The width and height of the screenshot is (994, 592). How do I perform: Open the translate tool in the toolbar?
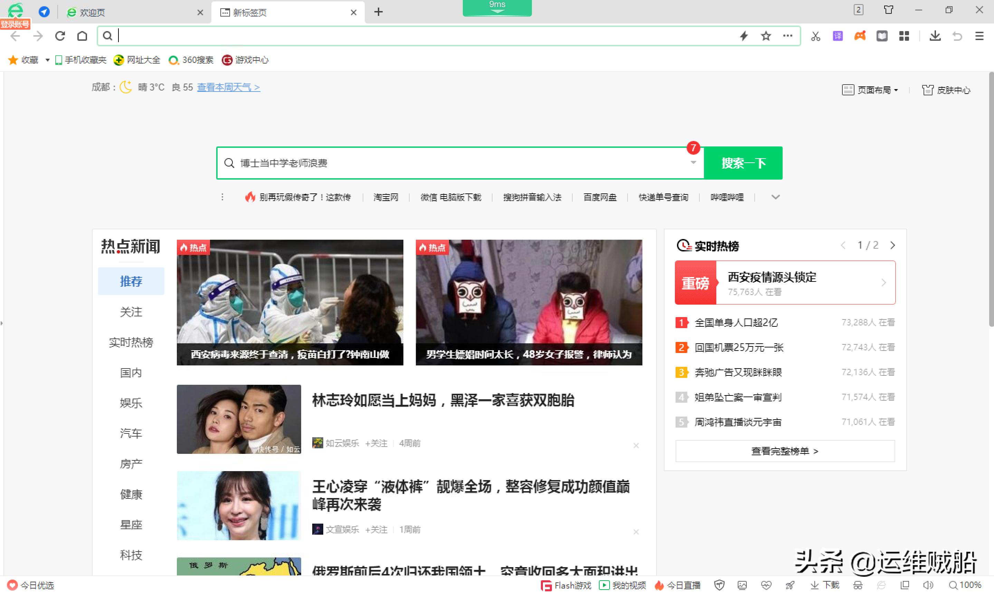tap(838, 36)
